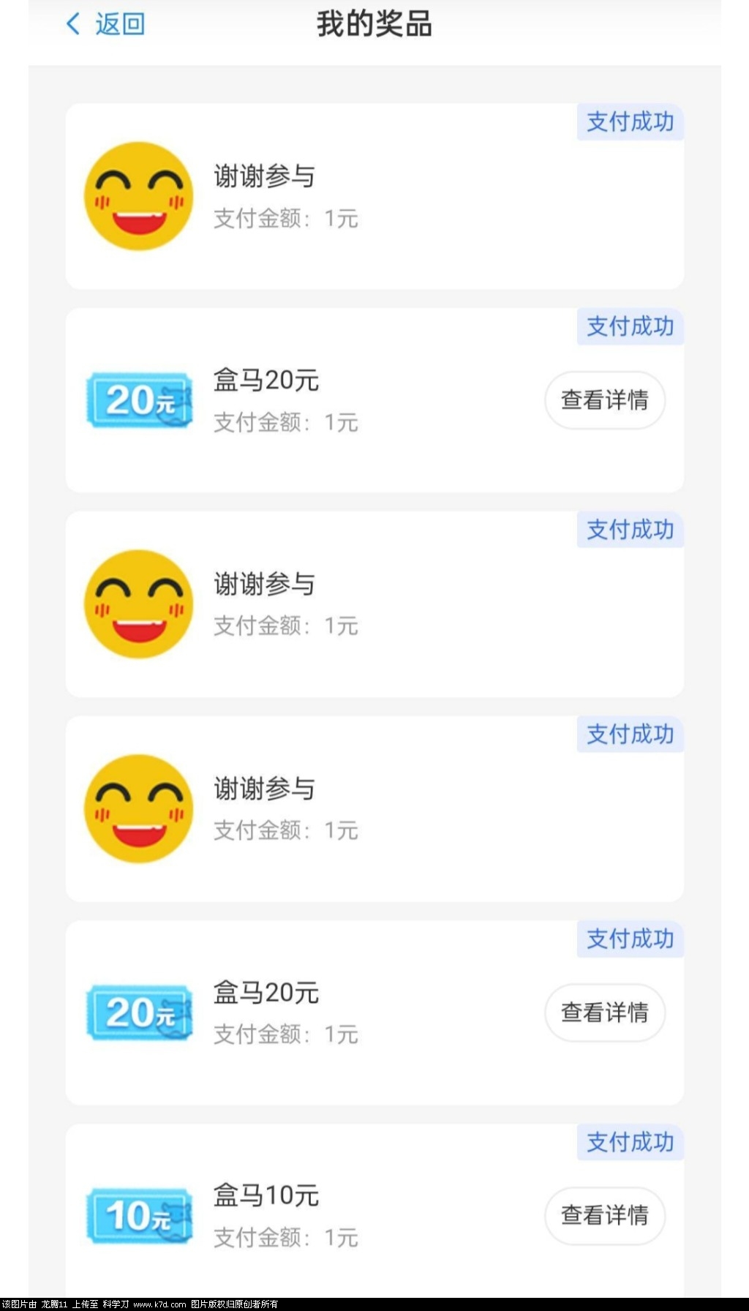Go back using the 返回 link
The width and height of the screenshot is (749, 1311).
(120, 24)
